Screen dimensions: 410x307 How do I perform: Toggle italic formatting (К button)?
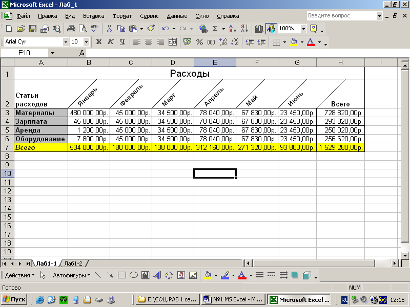pos(110,42)
